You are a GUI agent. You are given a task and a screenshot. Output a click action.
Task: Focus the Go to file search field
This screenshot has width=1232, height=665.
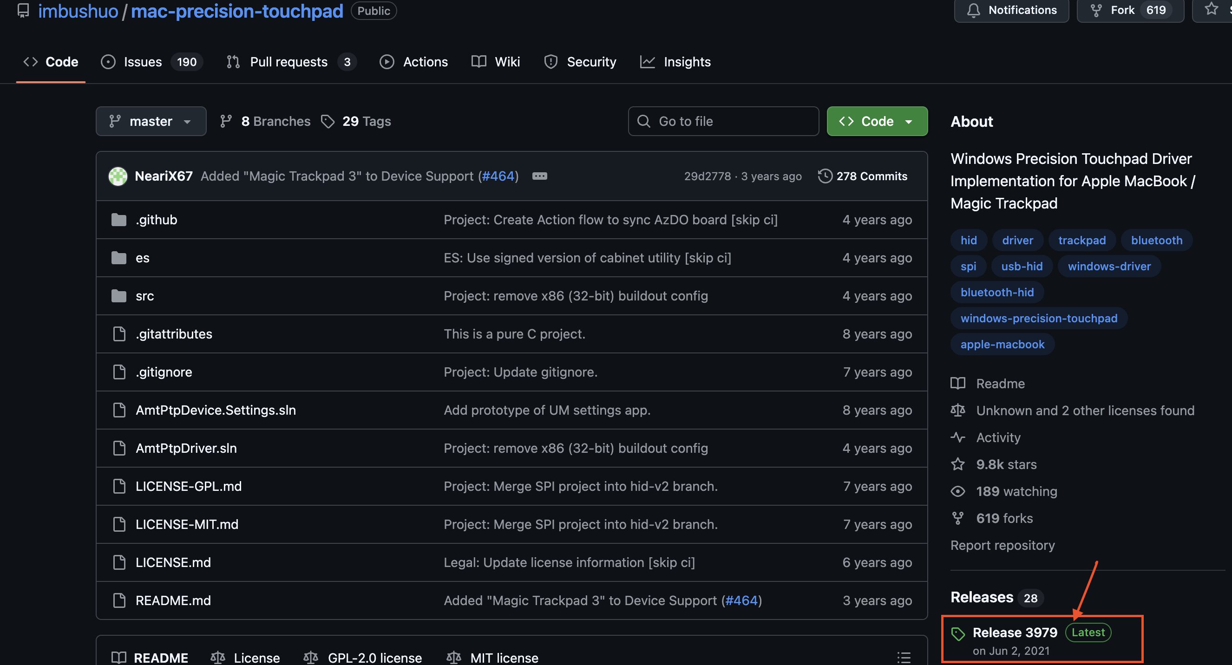(x=723, y=121)
